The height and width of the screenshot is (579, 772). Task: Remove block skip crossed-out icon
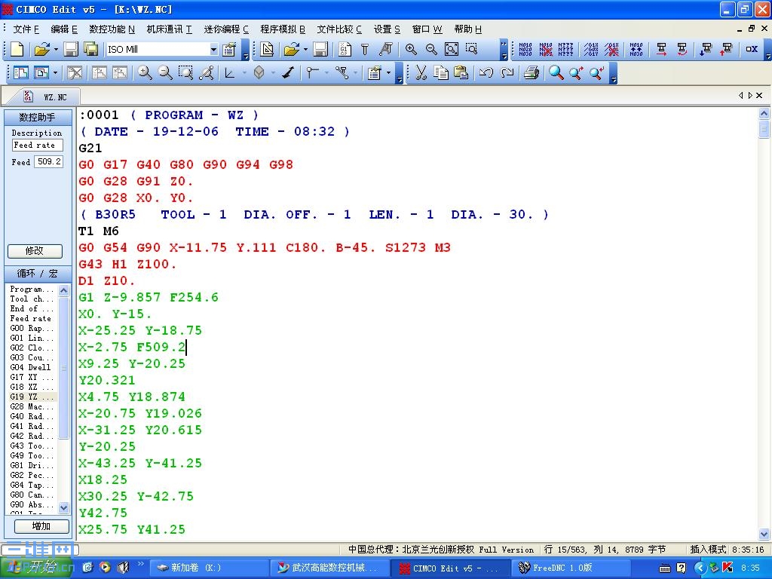(x=611, y=49)
